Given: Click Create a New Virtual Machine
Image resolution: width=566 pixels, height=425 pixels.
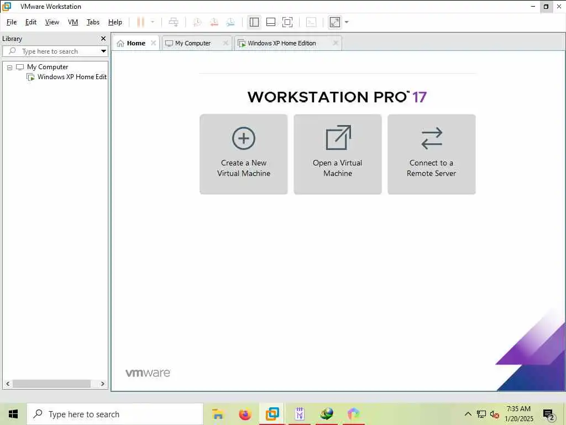Looking at the screenshot, I should 244,154.
